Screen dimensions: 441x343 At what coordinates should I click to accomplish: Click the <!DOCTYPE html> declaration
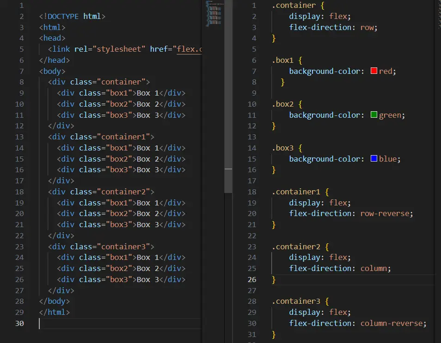(72, 16)
